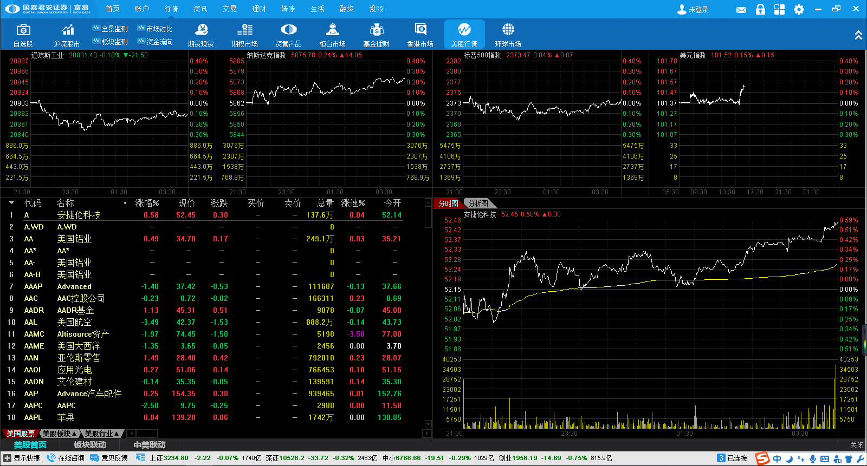This screenshot has width=867, height=466.
Task: Click the index ticker collapse arrow icon
Action: coord(141,458)
